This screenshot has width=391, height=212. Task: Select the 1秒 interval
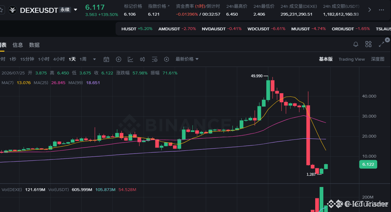coord(13,59)
